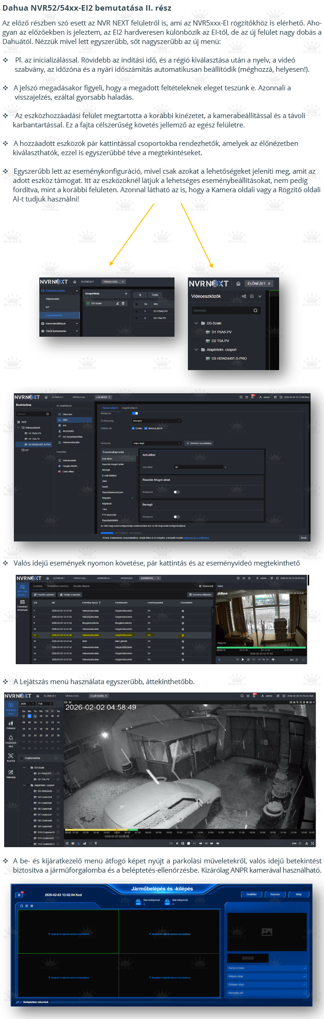Open the Videoklip tool in playback sidebar
324x1019 pixels.
point(11,772)
